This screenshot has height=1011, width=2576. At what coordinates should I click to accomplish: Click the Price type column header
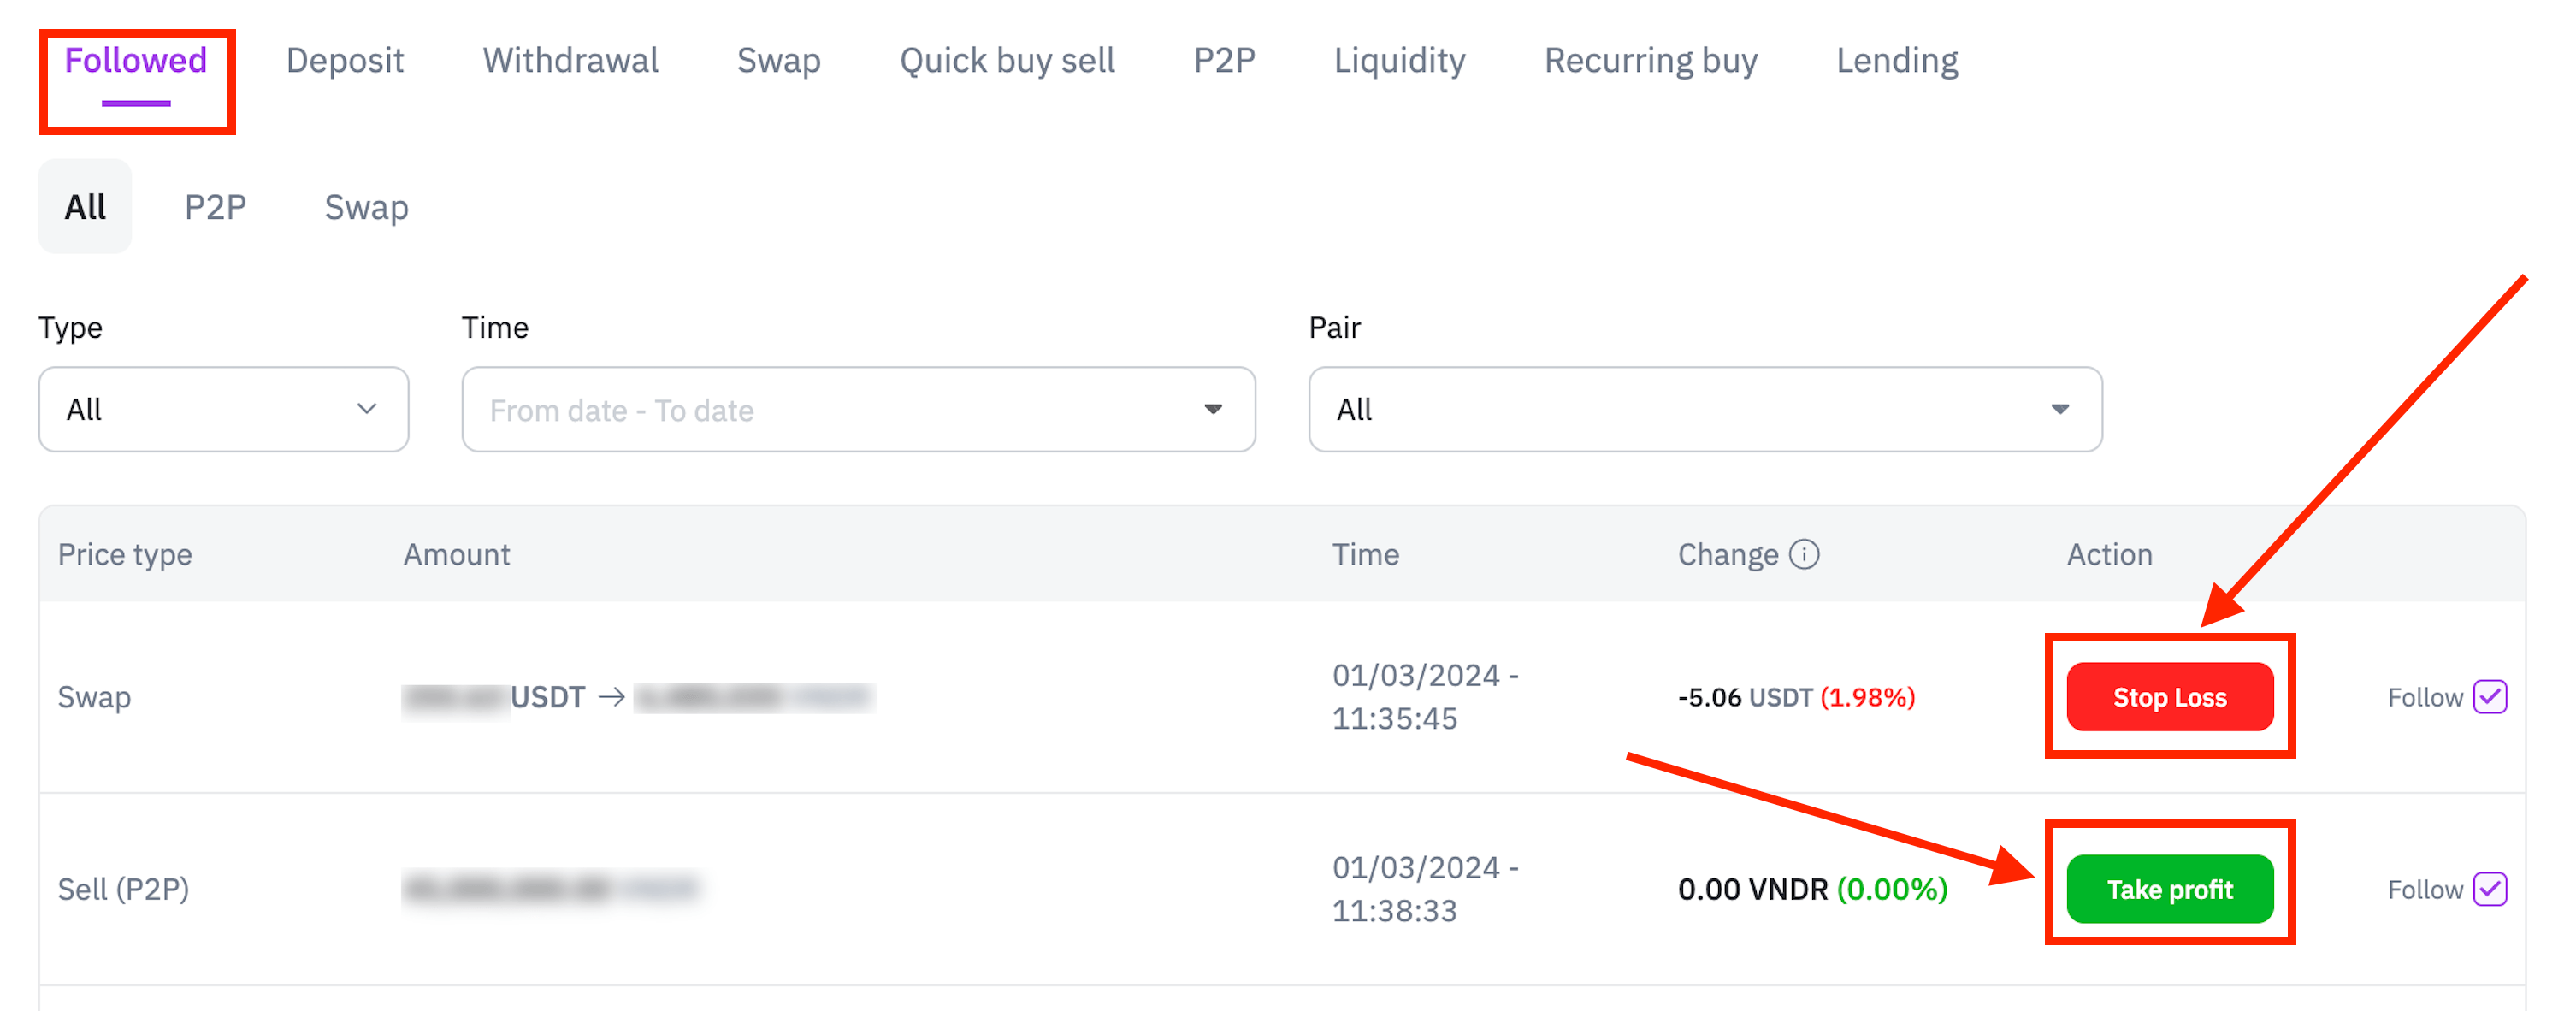pos(125,554)
